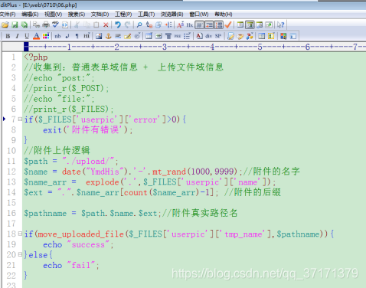Click the Redo arrow icon

click(x=127, y=25)
